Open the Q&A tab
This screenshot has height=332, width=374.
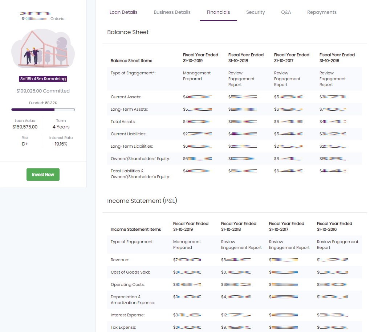(x=286, y=12)
